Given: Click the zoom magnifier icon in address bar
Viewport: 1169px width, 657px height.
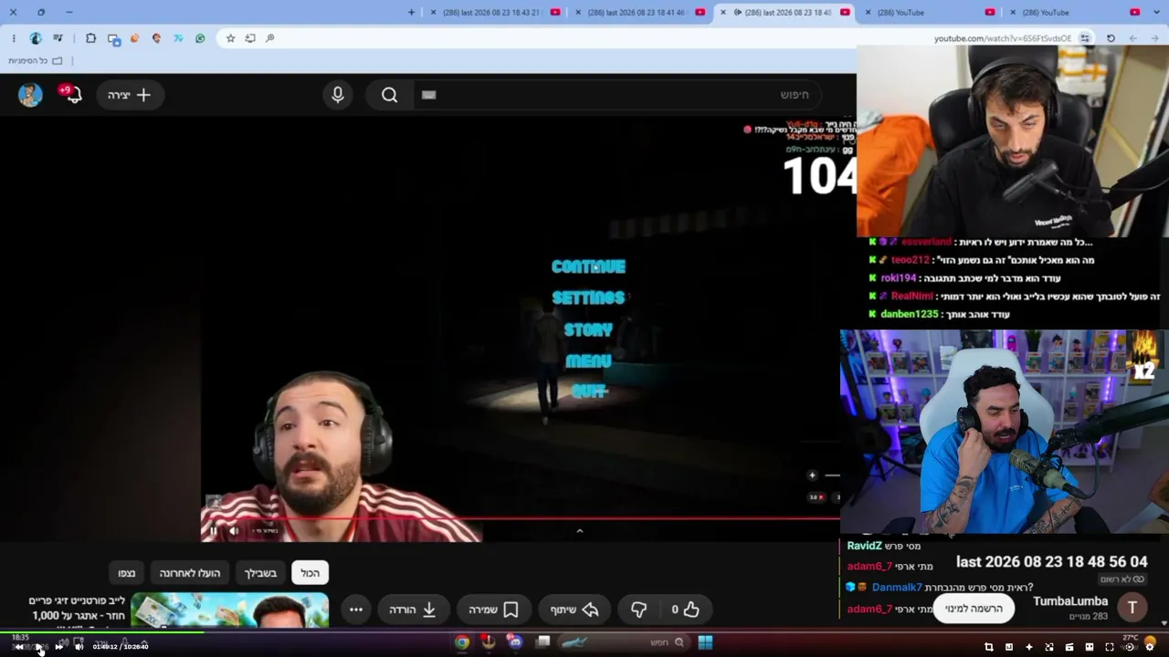Looking at the screenshot, I should pyautogui.click(x=269, y=38).
